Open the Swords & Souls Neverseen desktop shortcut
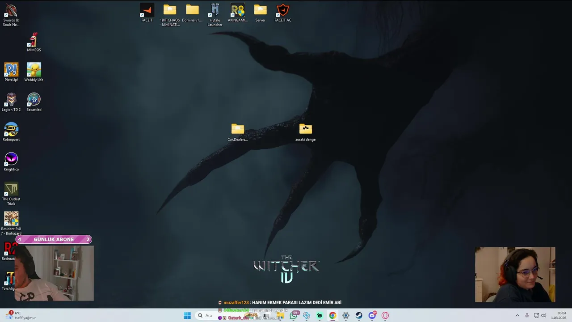 (11, 15)
